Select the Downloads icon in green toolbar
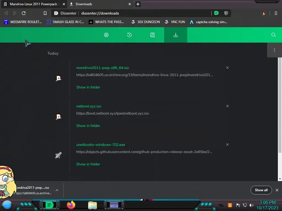The image size is (282, 211). click(175, 35)
